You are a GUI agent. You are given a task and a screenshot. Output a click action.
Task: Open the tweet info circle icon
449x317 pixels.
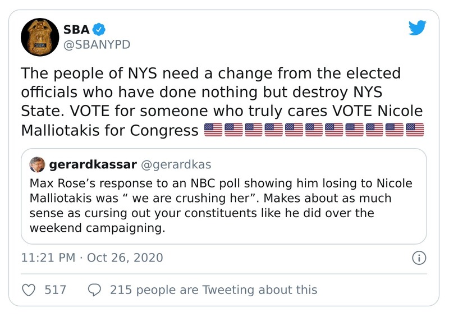coord(419,258)
